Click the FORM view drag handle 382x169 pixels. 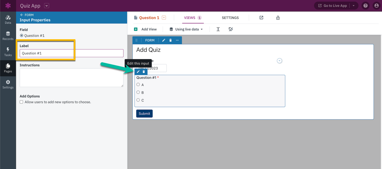[x=137, y=40]
